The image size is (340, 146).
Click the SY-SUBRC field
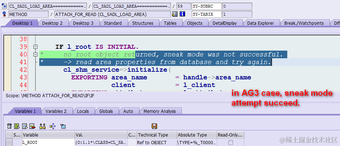point(207,6)
